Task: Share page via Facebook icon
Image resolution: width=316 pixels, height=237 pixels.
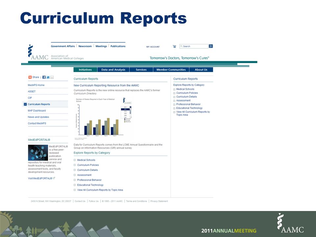Action: click(x=44, y=77)
